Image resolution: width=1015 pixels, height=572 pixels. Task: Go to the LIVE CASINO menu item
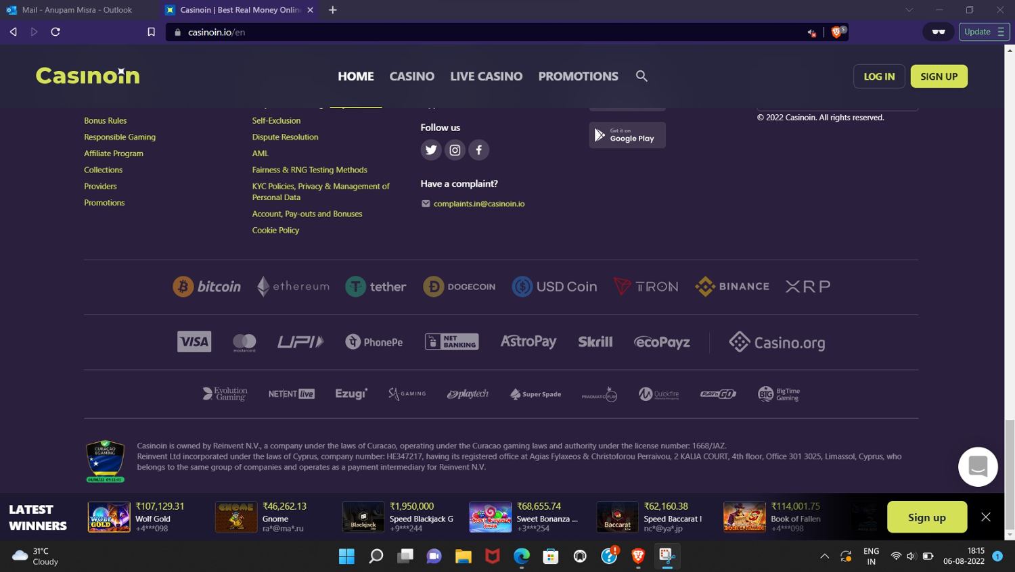tap(486, 76)
